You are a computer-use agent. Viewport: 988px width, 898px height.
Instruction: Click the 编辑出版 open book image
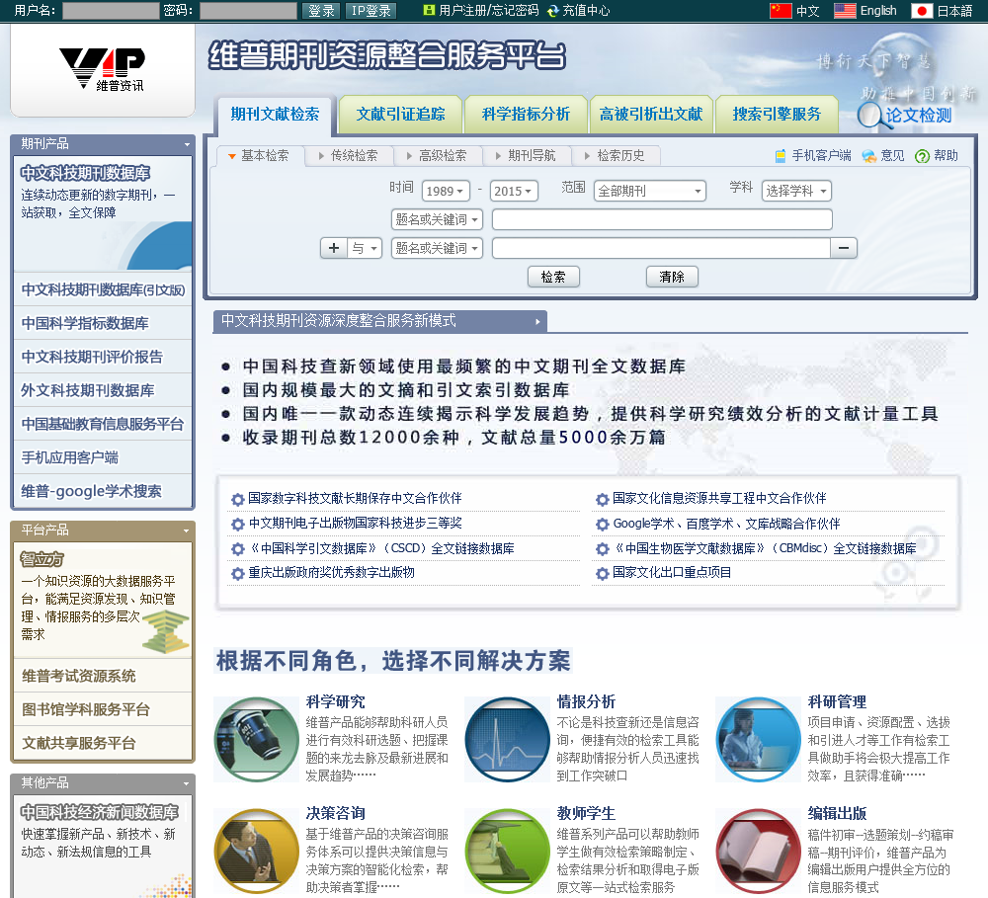(758, 852)
